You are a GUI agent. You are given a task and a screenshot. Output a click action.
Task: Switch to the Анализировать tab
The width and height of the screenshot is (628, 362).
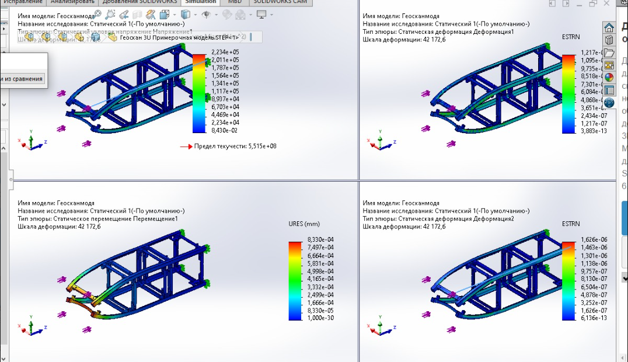click(72, 2)
